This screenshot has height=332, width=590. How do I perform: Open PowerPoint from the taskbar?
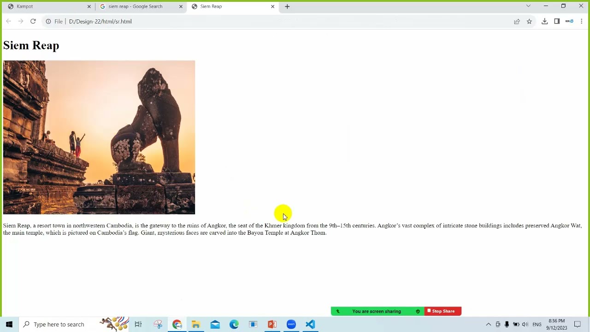pyautogui.click(x=272, y=324)
